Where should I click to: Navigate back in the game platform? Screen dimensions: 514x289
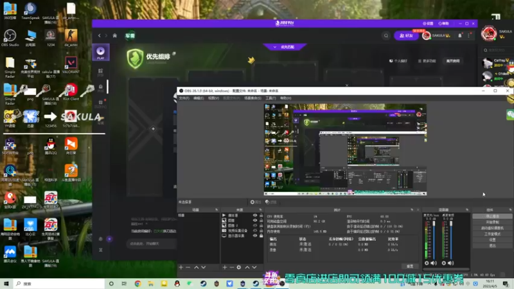click(100, 35)
